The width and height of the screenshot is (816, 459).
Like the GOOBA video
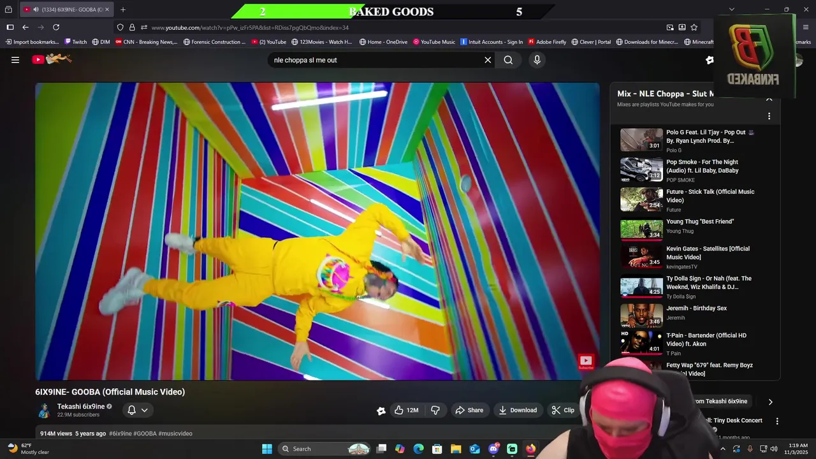tap(407, 410)
